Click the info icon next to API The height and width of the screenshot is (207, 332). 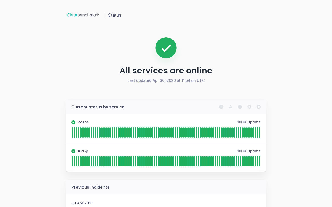pos(87,151)
